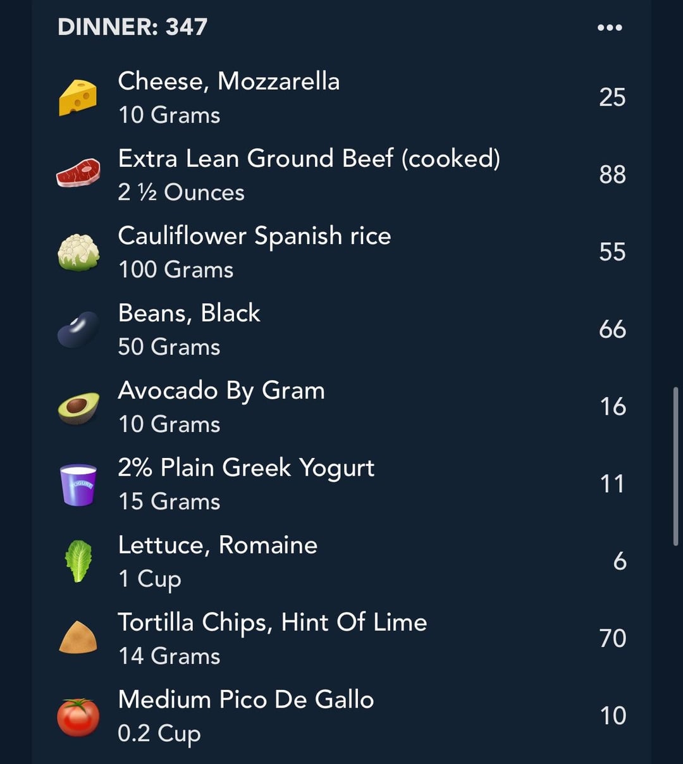Image resolution: width=683 pixels, height=764 pixels.
Task: Tap the tomato icon for Pico De Gallo
Action: pyautogui.click(x=78, y=717)
